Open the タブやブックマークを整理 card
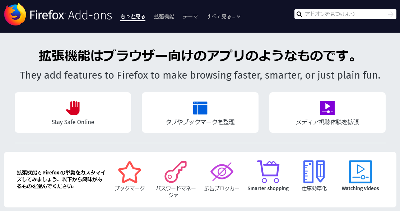 tap(200, 112)
